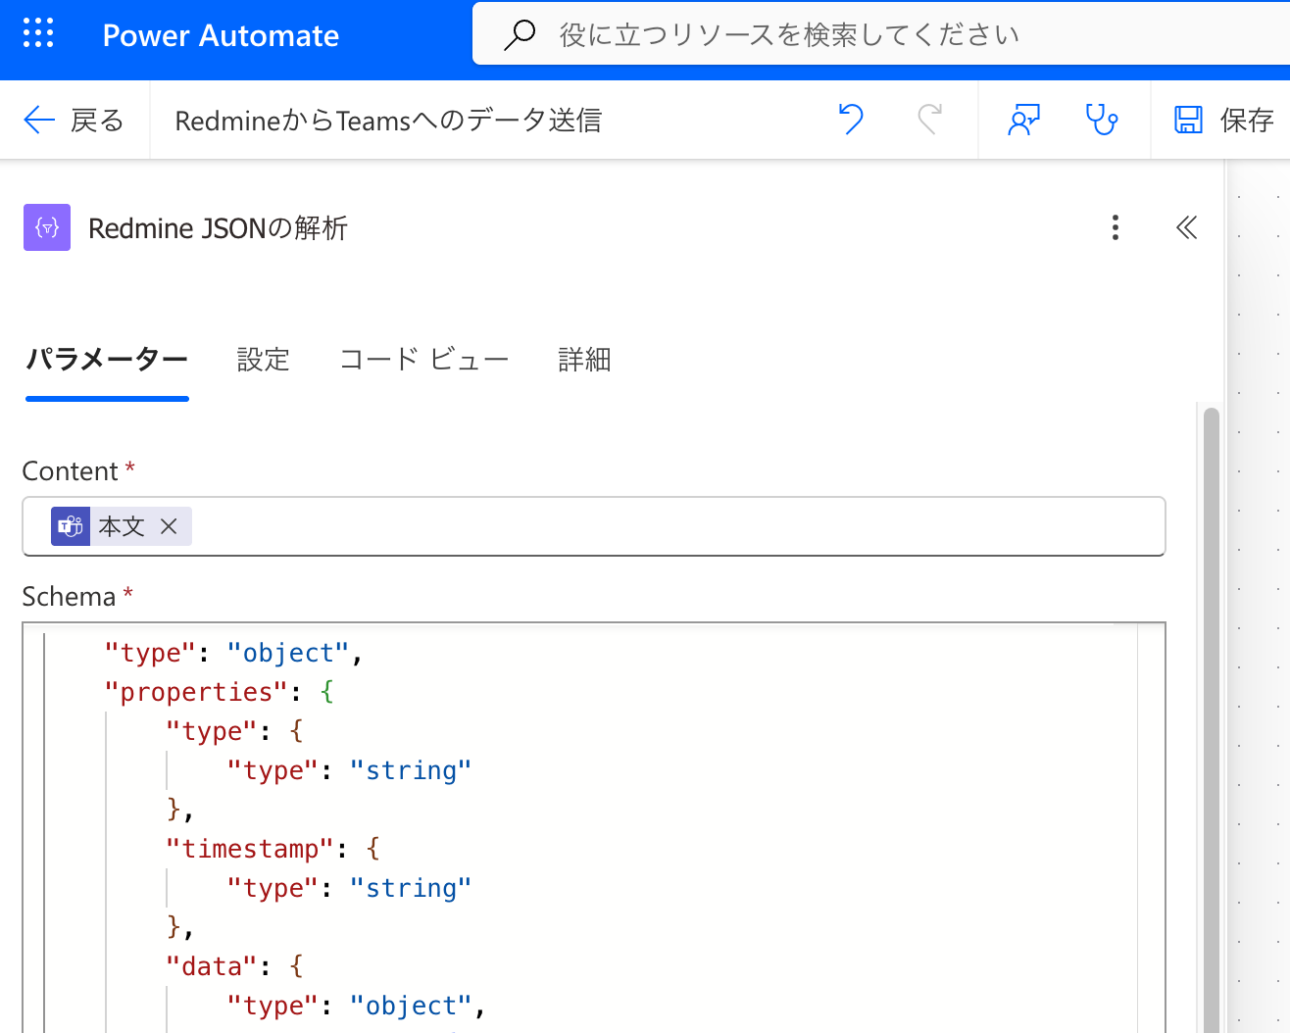
Task: Open the コード ビュー tab
Action: [x=424, y=360]
